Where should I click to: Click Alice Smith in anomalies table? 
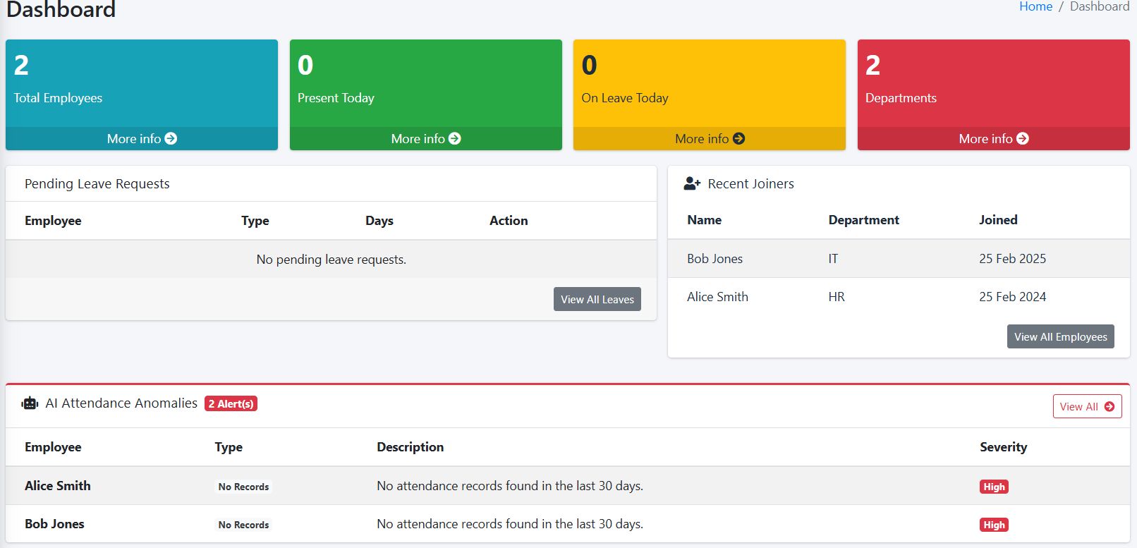click(x=58, y=486)
